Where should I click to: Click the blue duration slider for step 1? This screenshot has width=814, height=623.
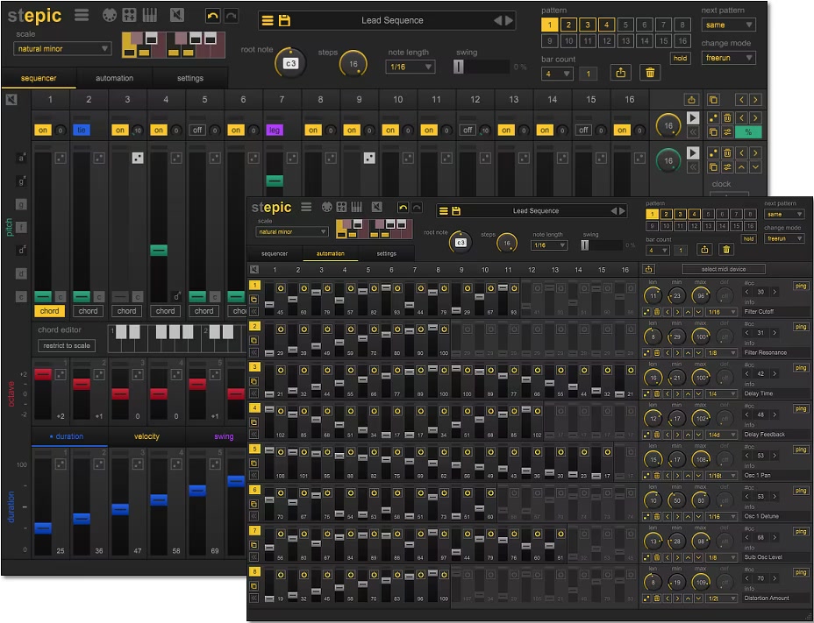pos(42,527)
